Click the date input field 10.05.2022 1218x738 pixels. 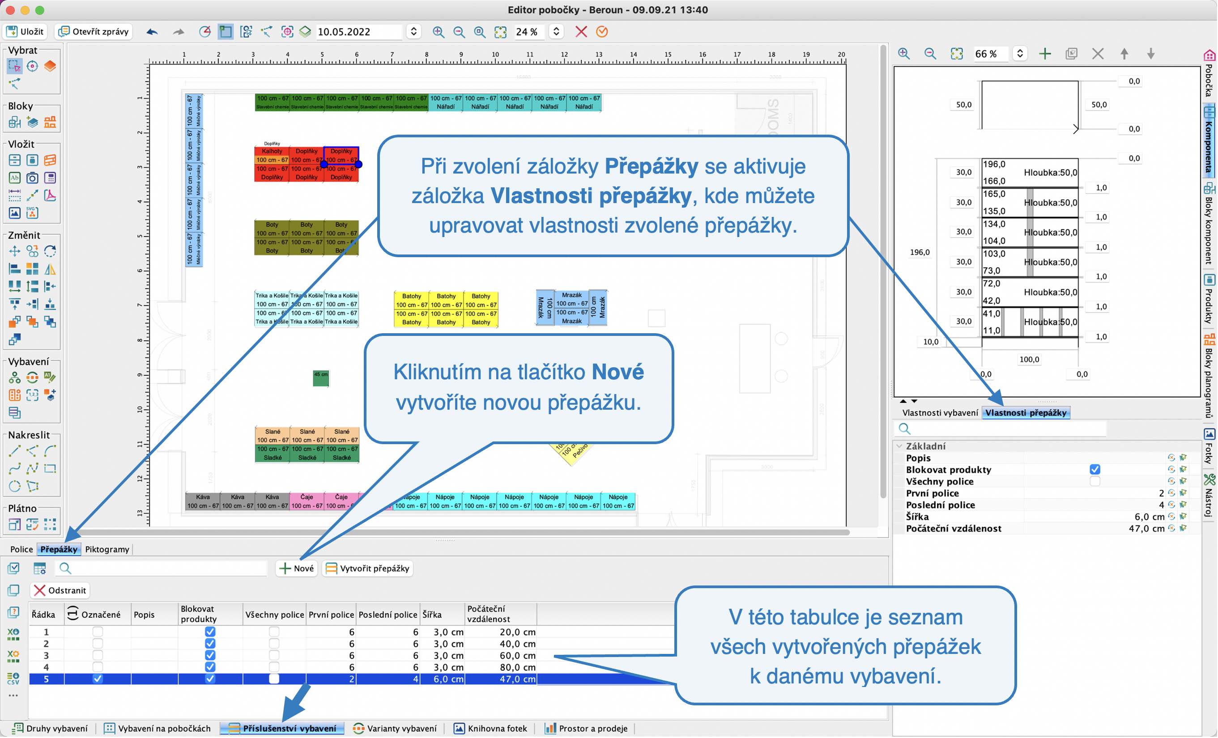click(360, 32)
